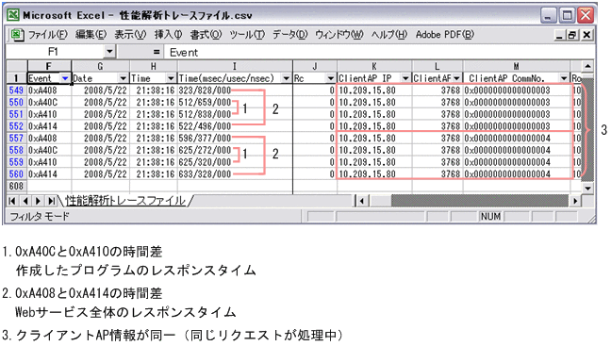This screenshot has height=346, width=611.
Task: Select column K header
Action: (x=374, y=66)
